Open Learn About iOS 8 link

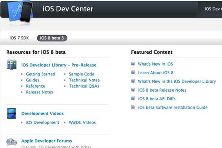tap(156, 73)
